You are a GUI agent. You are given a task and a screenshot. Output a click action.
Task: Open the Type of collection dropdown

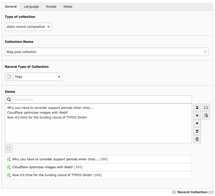coord(28,27)
